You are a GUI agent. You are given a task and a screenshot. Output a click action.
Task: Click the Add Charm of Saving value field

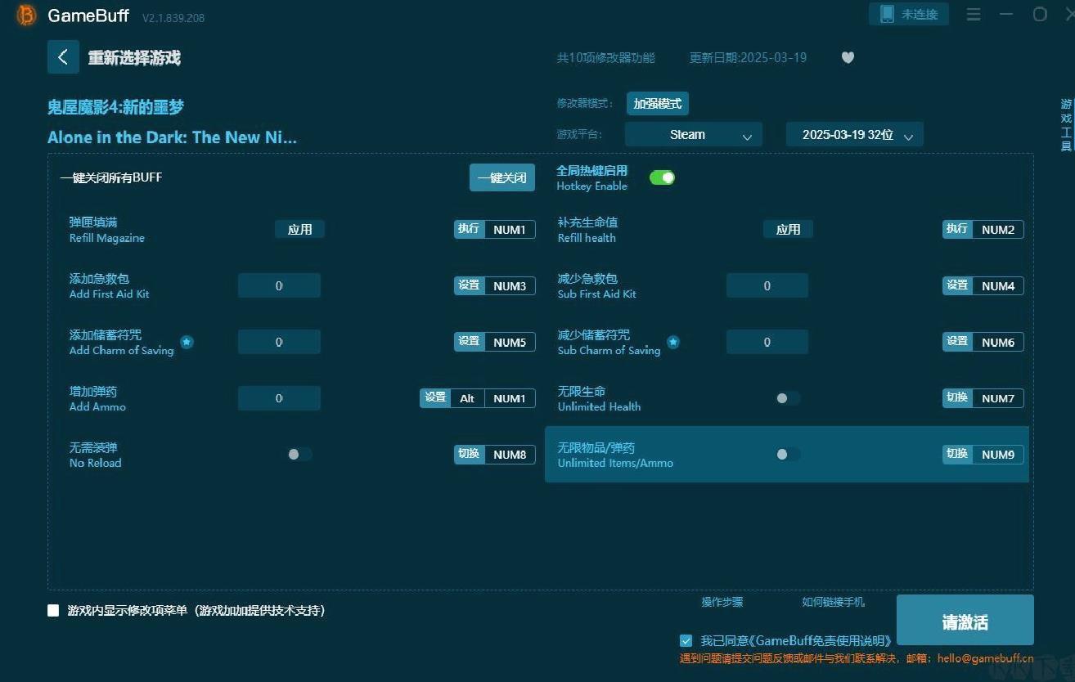tap(279, 342)
